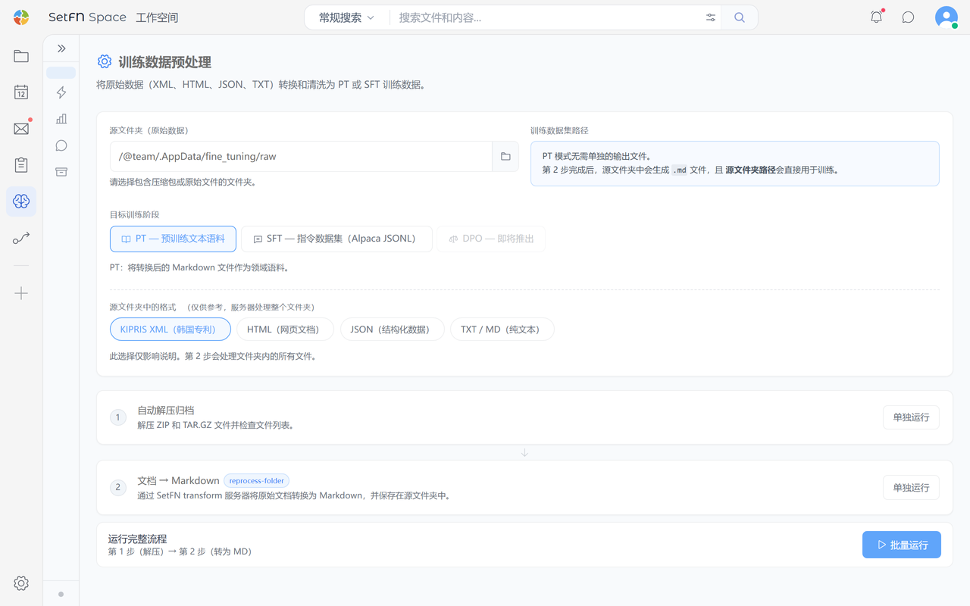Open the mail icon with red dot

(21, 129)
